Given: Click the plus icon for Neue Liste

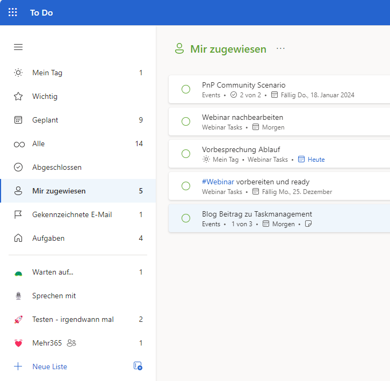Looking at the screenshot, I should pyautogui.click(x=18, y=366).
